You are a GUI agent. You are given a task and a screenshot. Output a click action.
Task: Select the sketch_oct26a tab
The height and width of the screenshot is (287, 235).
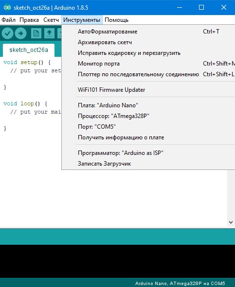29,50
